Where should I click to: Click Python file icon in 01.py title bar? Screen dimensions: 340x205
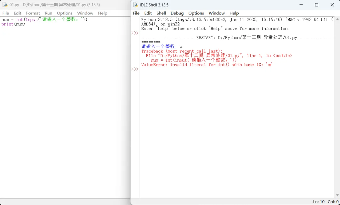[x=5, y=5]
